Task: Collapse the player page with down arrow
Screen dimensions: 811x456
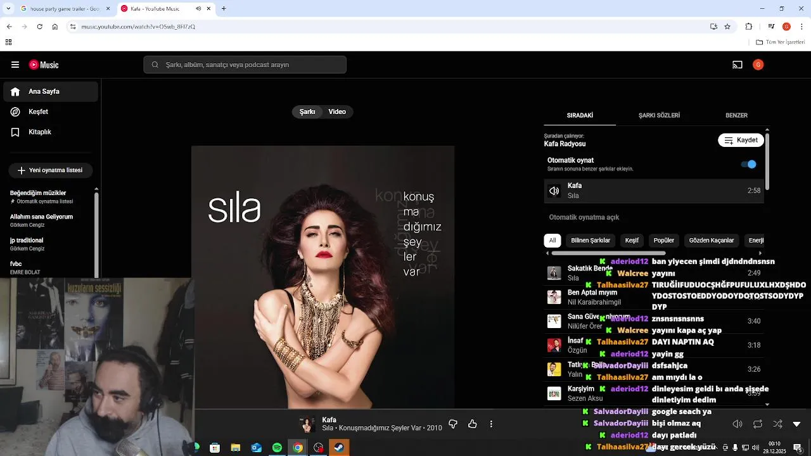Action: click(797, 424)
